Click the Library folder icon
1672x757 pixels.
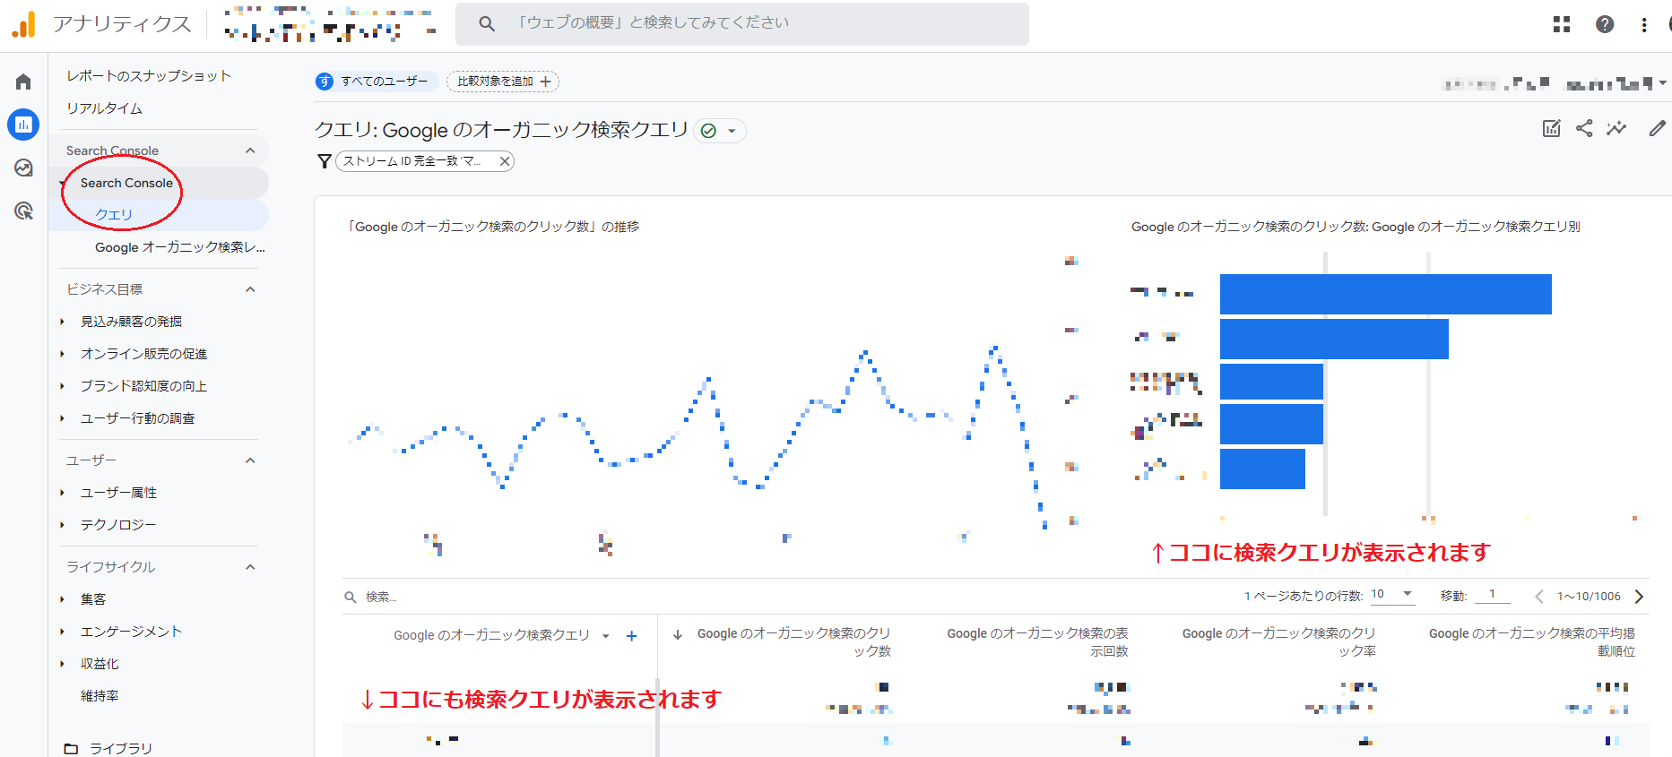pos(71,748)
